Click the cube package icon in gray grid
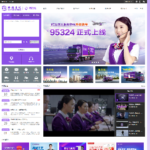Viewport: 150px width, 150px height. click(7, 70)
